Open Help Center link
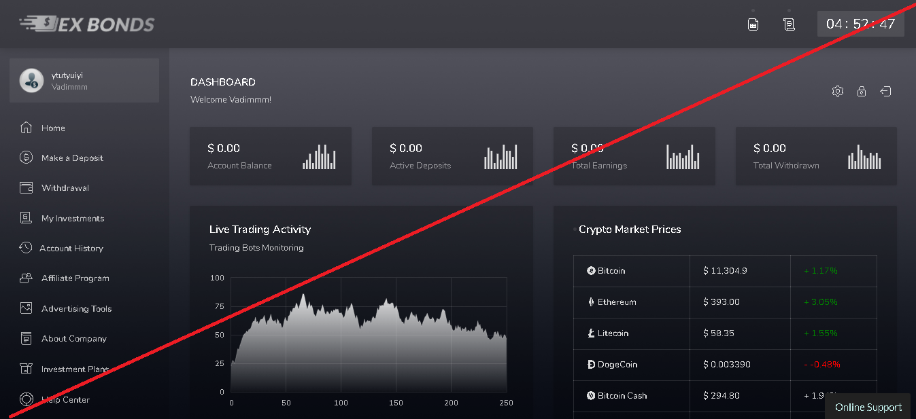Image resolution: width=916 pixels, height=419 pixels. pos(65,400)
